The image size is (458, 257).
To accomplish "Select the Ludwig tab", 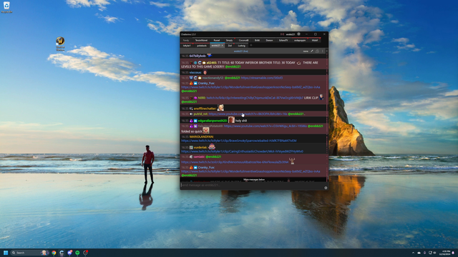I will (242, 46).
